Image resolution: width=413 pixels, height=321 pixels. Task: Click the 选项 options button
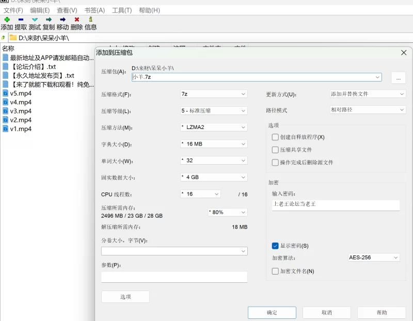coord(125,297)
